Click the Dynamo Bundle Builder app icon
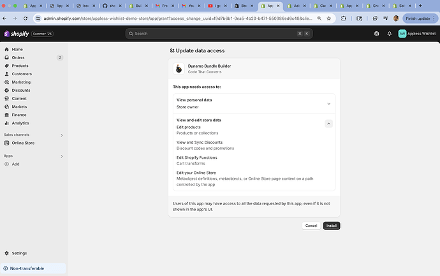The width and height of the screenshot is (440, 276). coord(179,69)
